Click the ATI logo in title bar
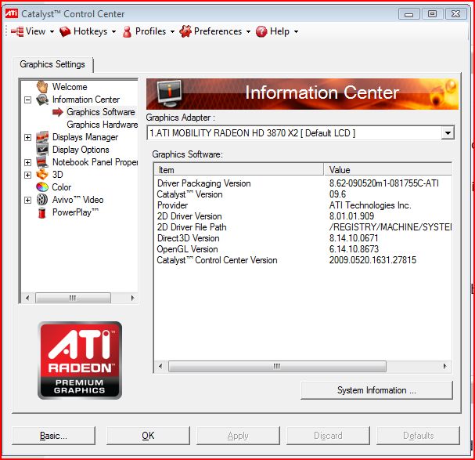The image size is (475, 460). click(x=12, y=13)
